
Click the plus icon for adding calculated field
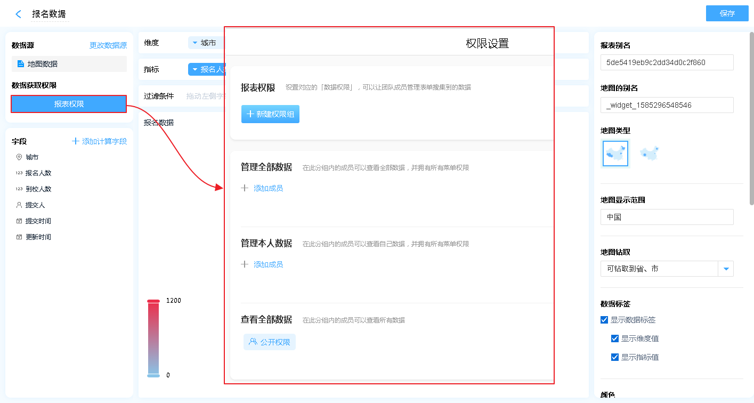click(76, 141)
